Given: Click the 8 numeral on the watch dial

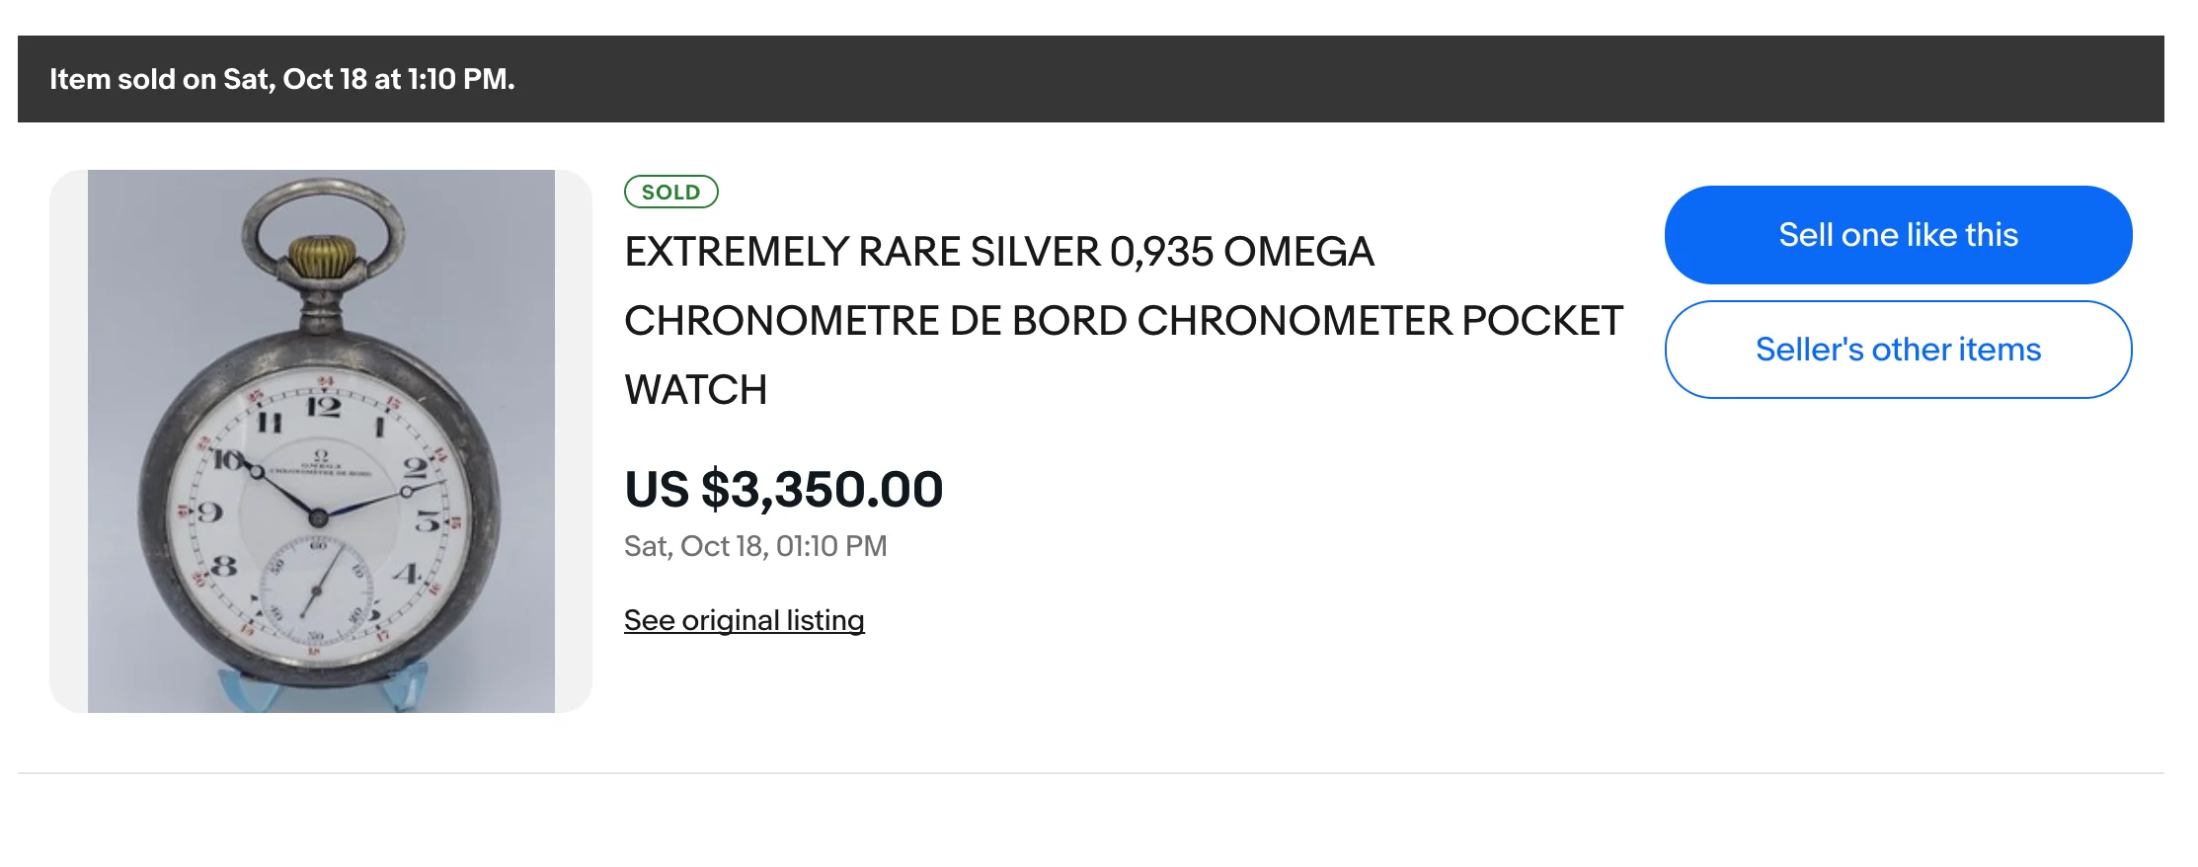Looking at the screenshot, I should [225, 566].
